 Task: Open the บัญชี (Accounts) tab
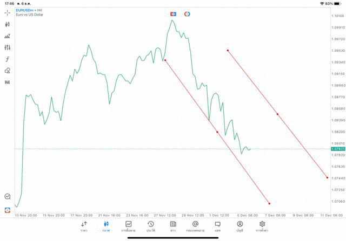[239, 226]
